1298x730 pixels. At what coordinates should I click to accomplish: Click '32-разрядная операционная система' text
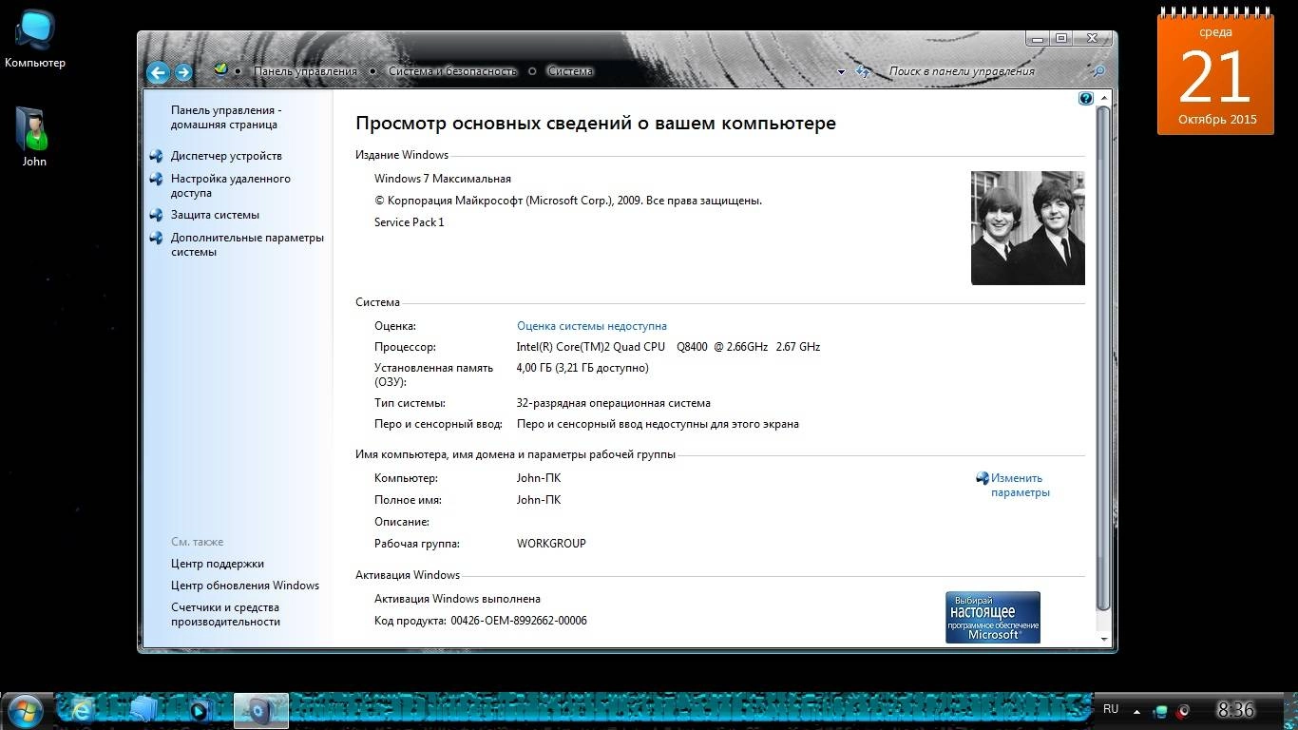pos(614,403)
